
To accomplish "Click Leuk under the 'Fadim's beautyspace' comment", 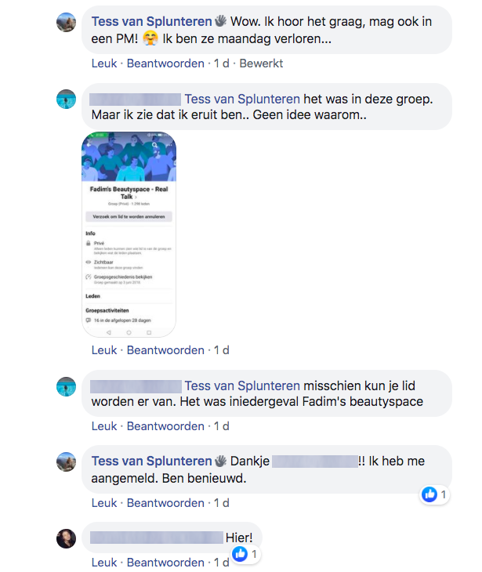I will [x=104, y=426].
